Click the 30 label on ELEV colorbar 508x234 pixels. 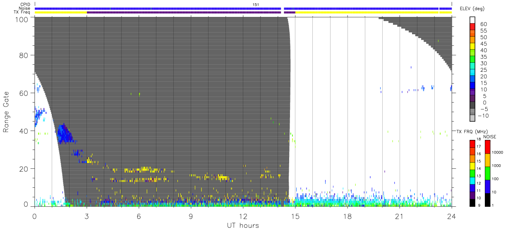483,64
